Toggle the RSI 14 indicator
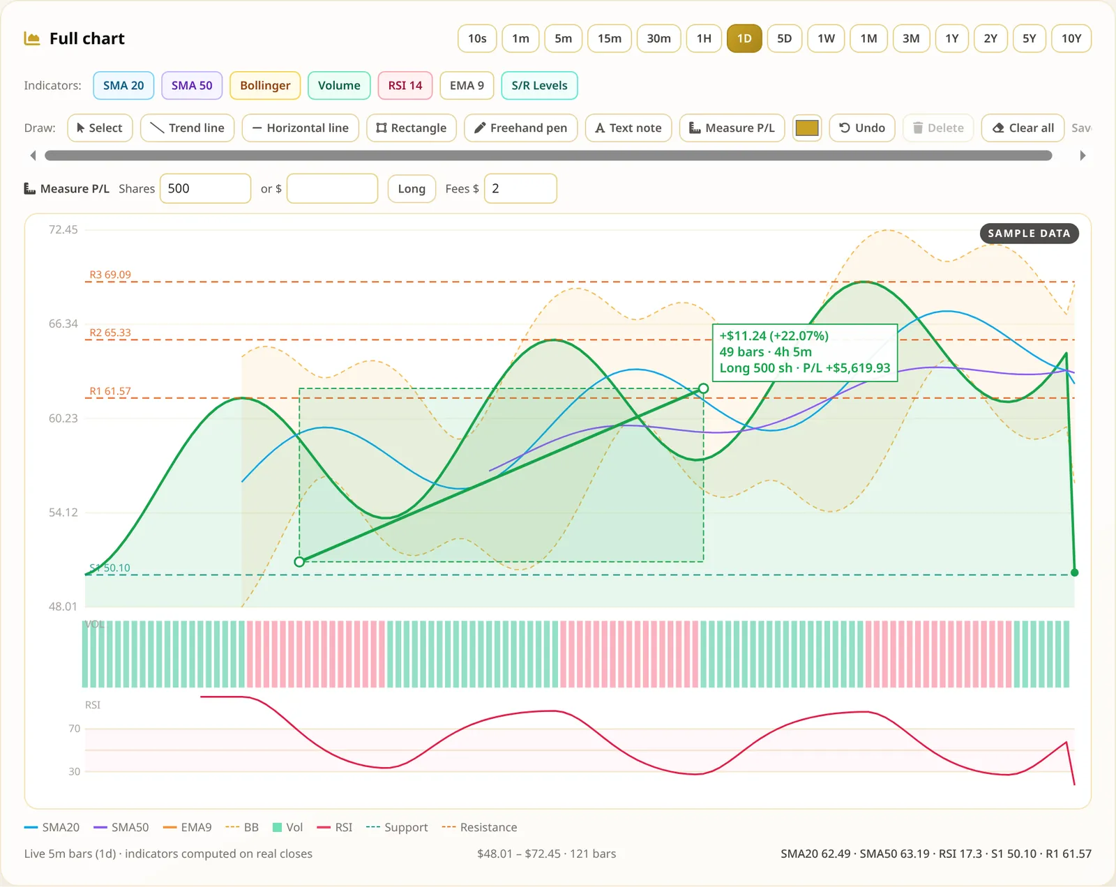Image resolution: width=1116 pixels, height=887 pixels. [405, 85]
